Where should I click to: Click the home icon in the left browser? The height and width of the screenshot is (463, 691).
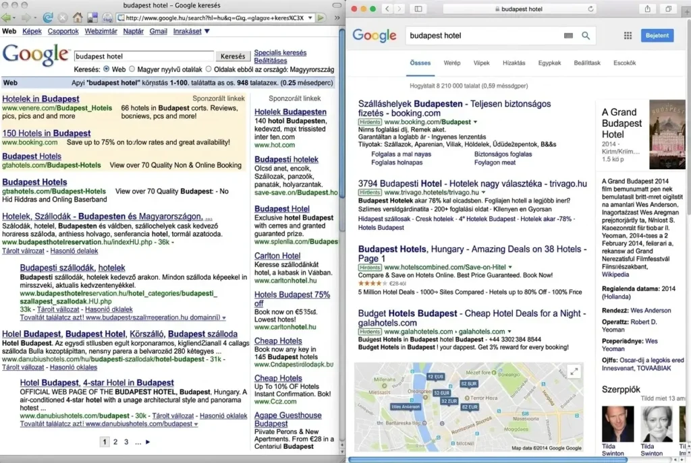coord(78,18)
